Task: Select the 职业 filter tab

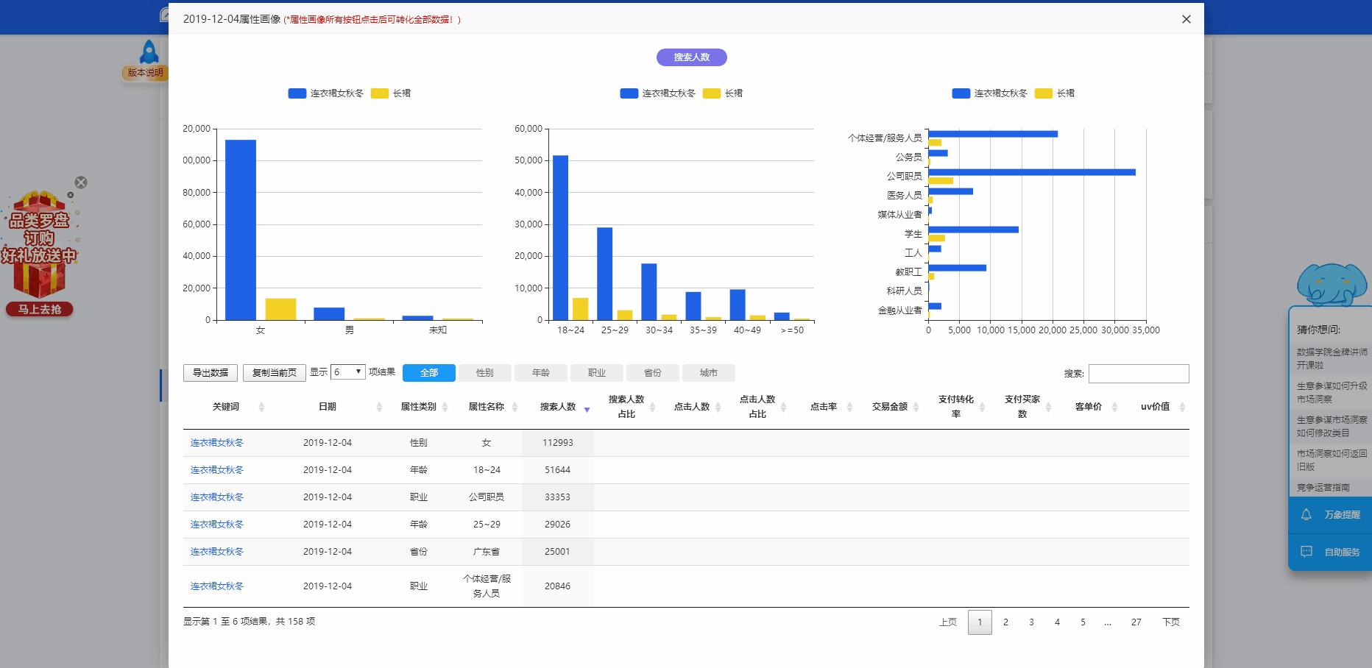Action: [596, 373]
